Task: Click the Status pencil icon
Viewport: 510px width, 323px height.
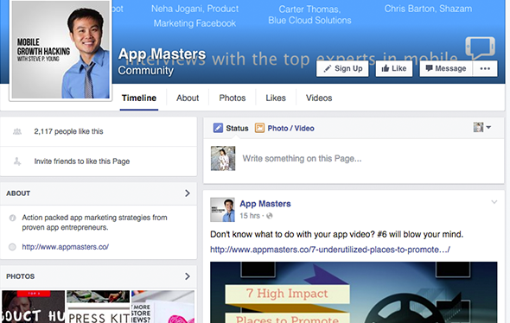Action: 218,128
